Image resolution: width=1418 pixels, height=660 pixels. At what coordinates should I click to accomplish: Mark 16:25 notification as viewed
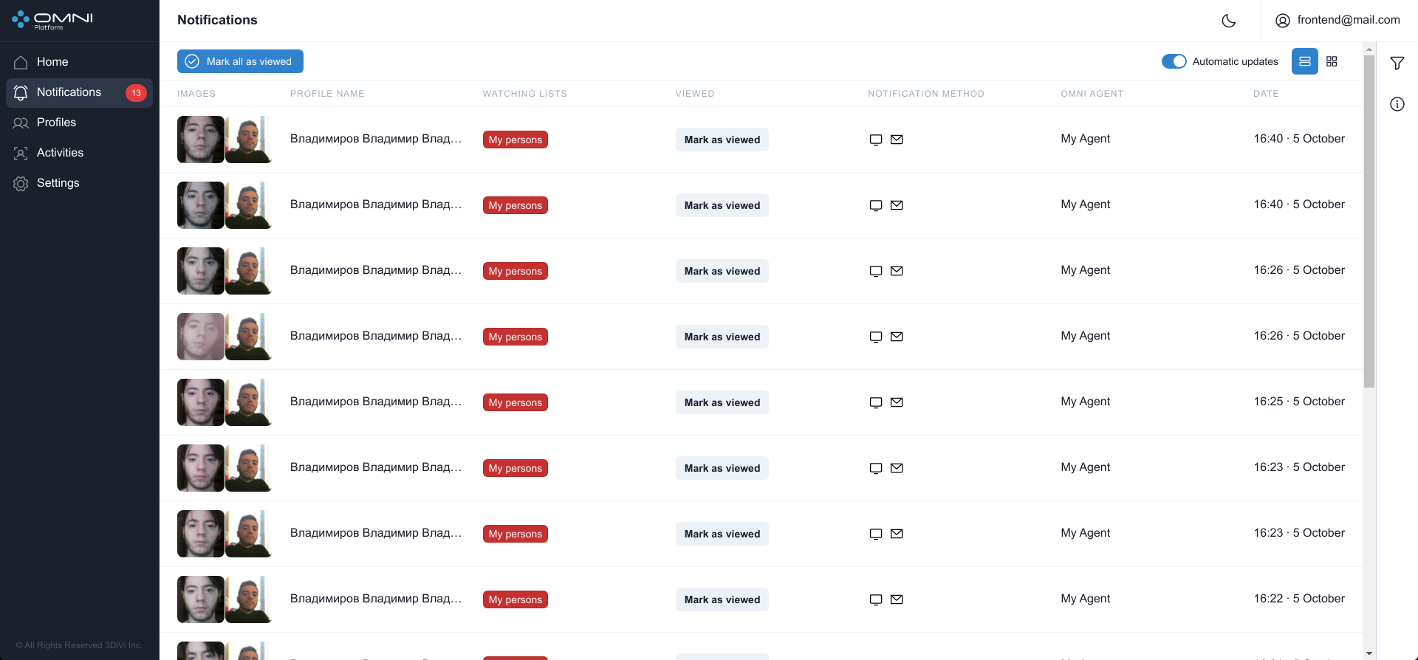[x=722, y=402]
